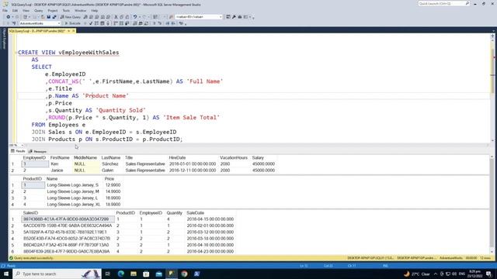497x279 pixels.
Task: Click the MiddleName column header
Action: click(85, 157)
